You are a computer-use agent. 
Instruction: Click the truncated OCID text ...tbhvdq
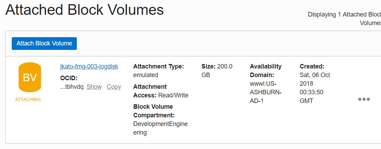pos(72,87)
